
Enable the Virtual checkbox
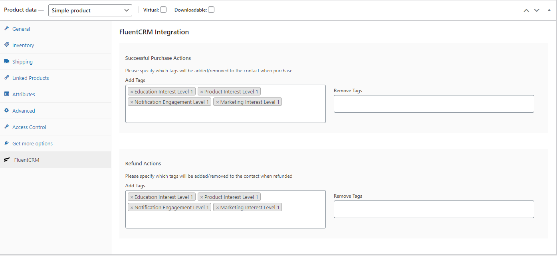163,10
